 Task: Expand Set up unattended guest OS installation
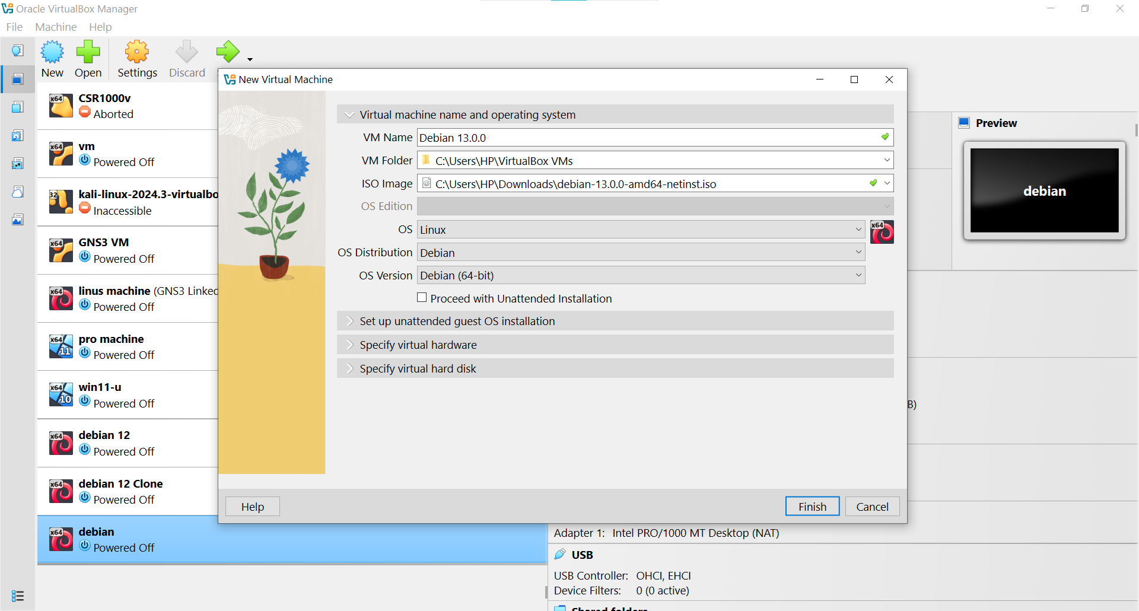[349, 321]
